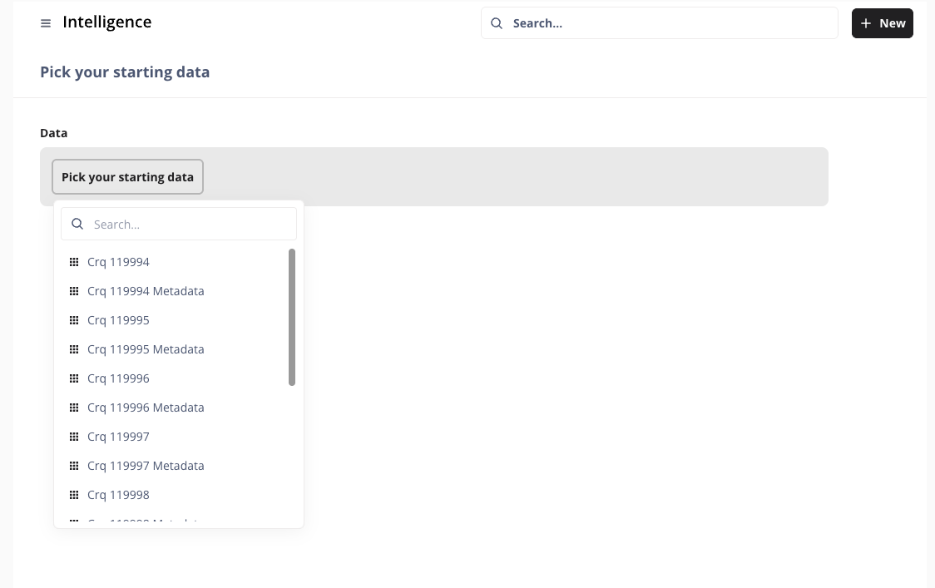
Task: Click the table icon beside Crq 119997
Action: click(x=74, y=437)
